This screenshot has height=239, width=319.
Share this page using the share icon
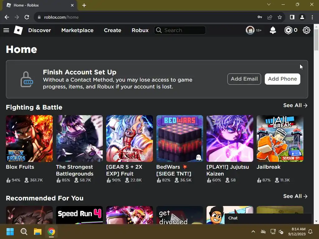pyautogui.click(x=270, y=17)
